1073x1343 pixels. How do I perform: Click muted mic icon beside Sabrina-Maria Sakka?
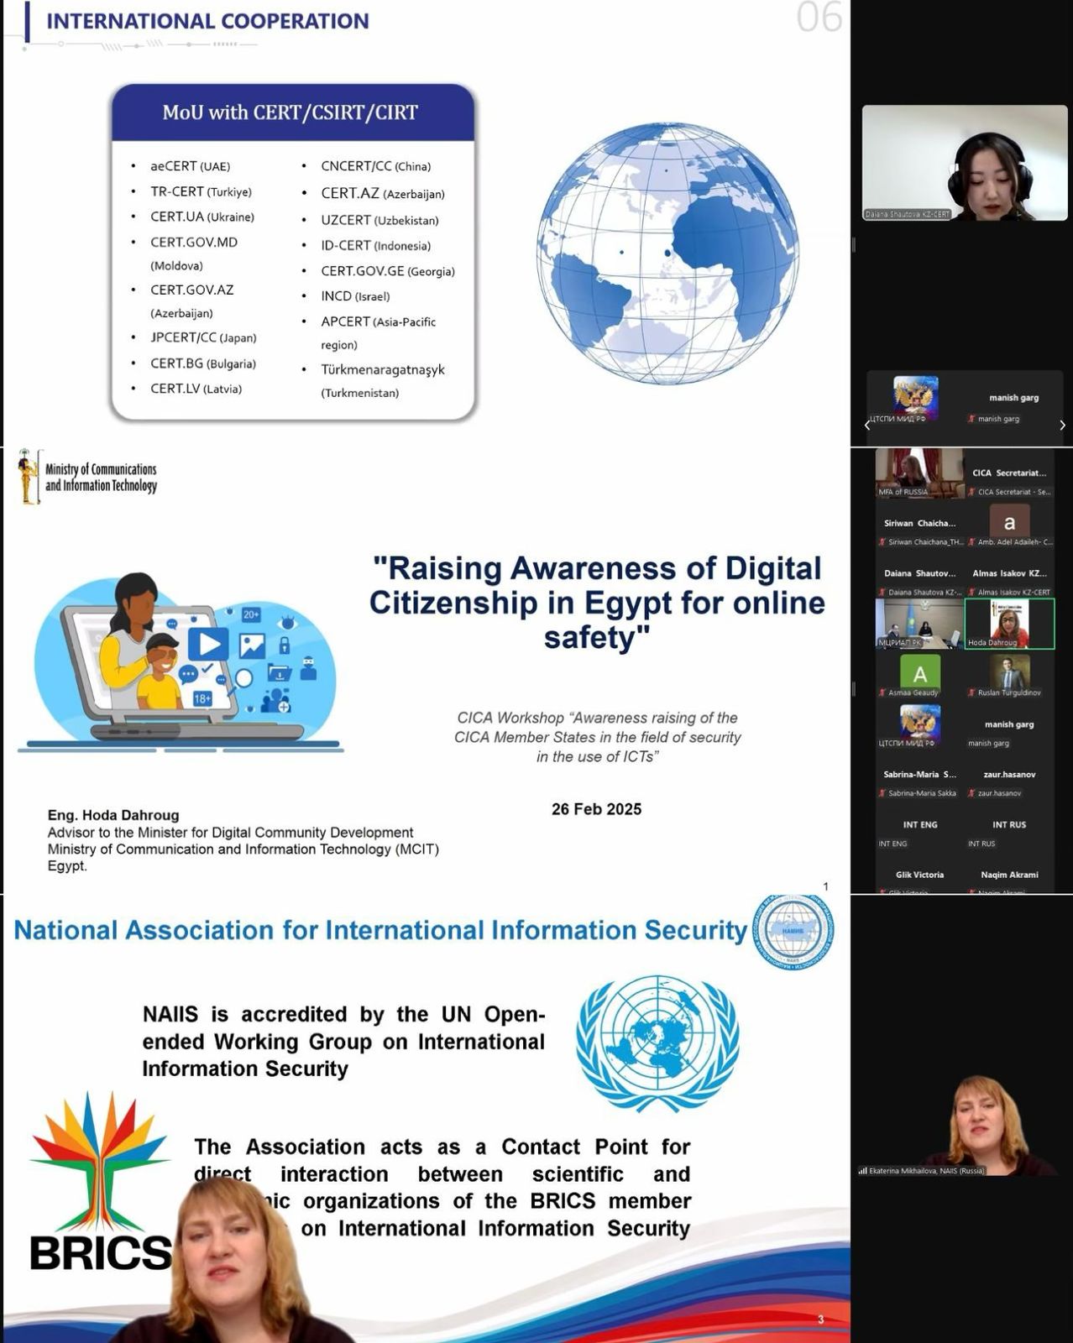click(882, 793)
